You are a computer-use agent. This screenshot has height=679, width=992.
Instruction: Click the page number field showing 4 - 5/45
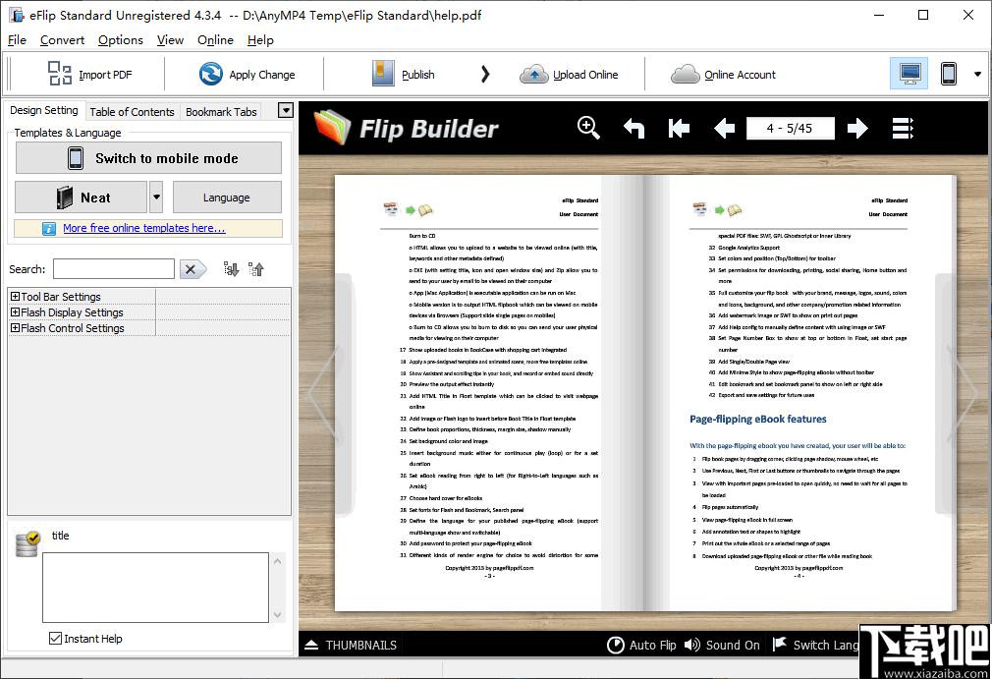(x=790, y=128)
